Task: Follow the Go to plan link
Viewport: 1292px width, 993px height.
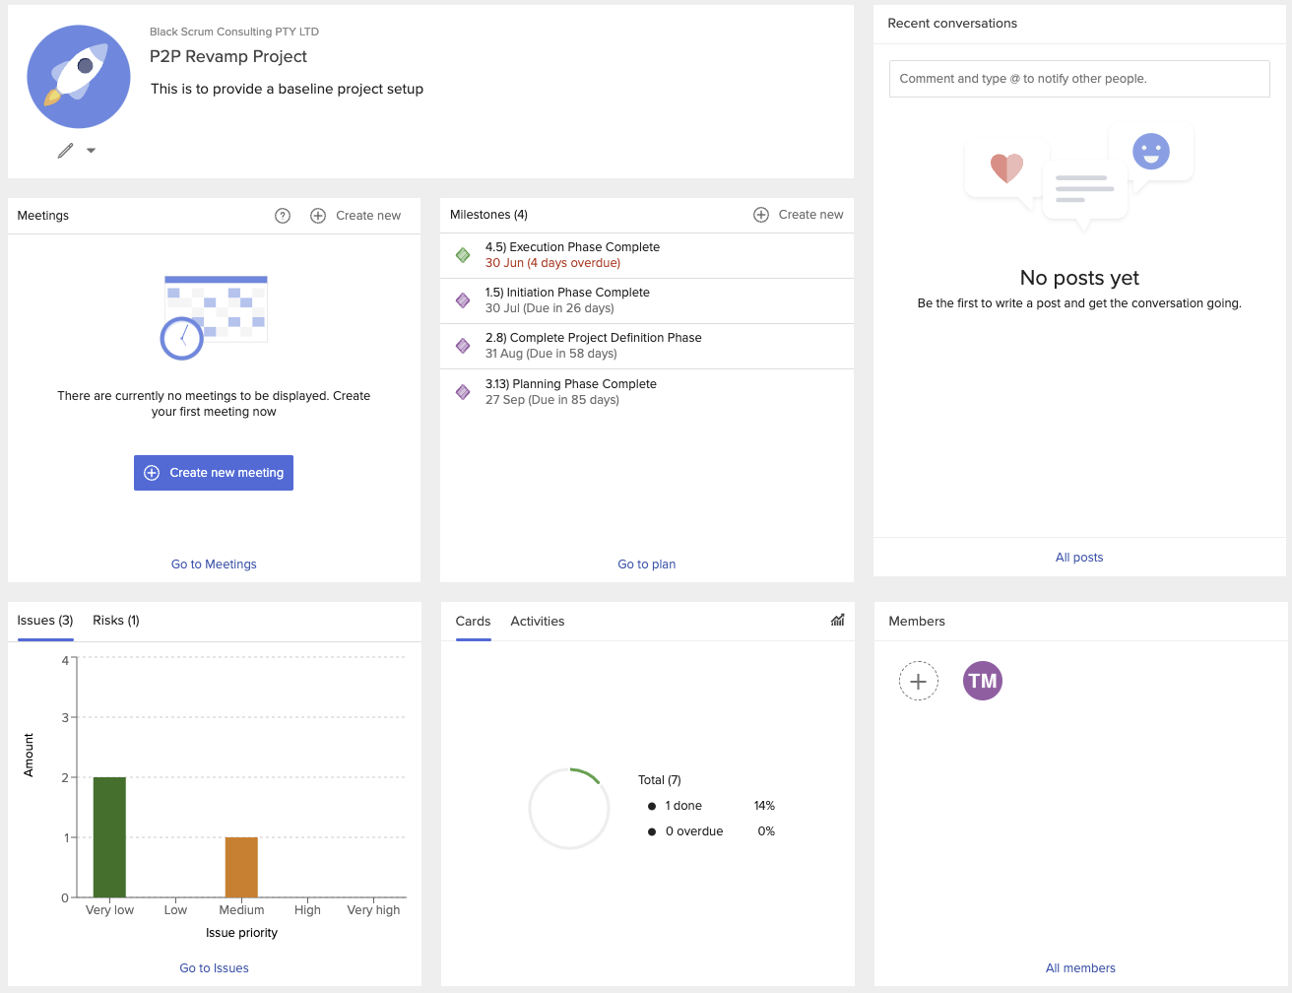Action: [x=646, y=564]
